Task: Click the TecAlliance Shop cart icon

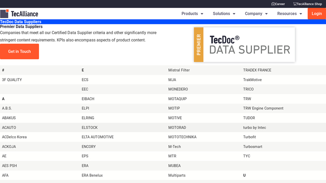Action: 295,4
